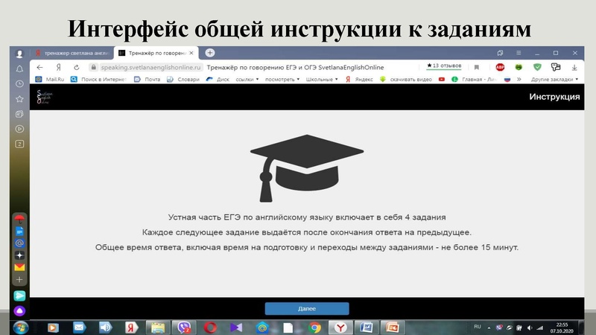Click the Инструкция header label
596x335 pixels.
point(554,97)
